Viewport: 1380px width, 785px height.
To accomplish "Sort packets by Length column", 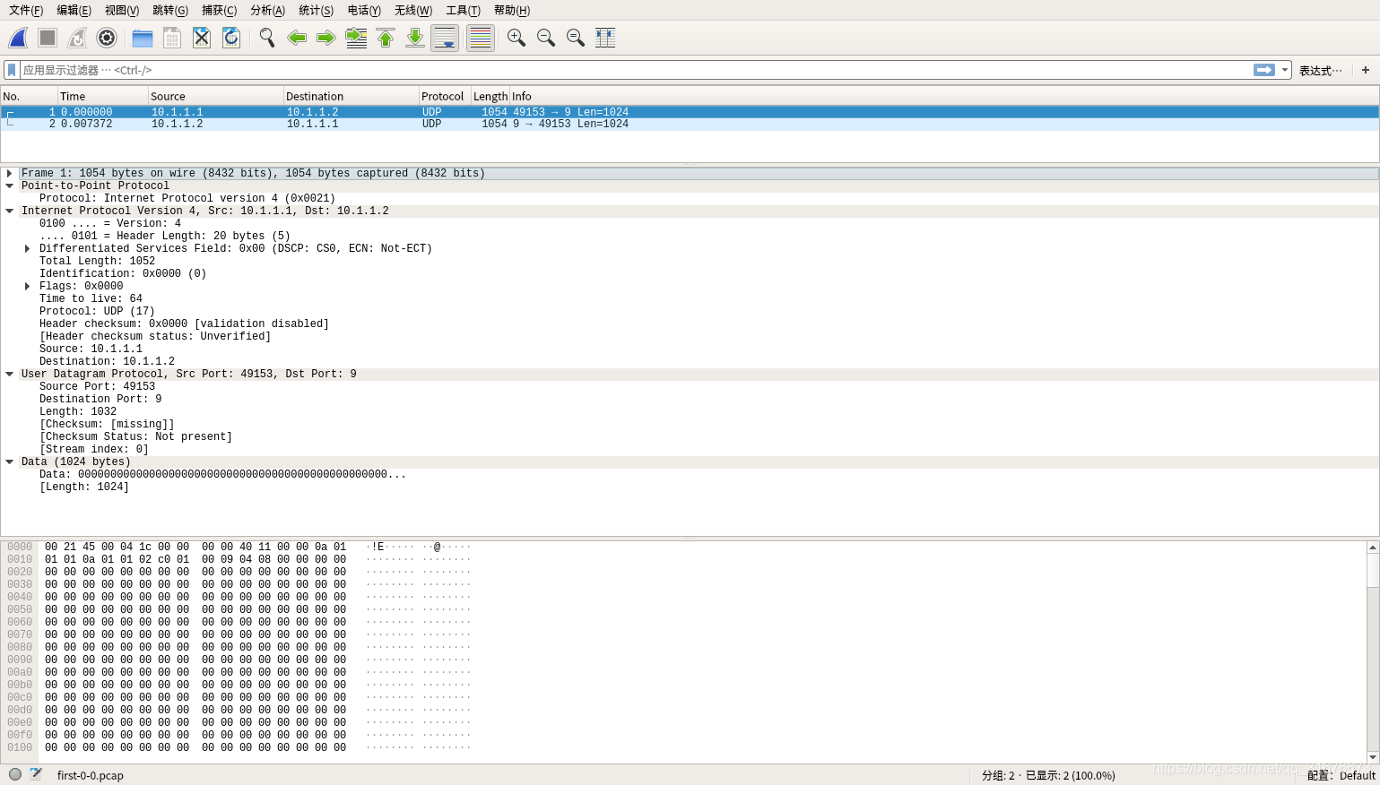I will coord(490,96).
